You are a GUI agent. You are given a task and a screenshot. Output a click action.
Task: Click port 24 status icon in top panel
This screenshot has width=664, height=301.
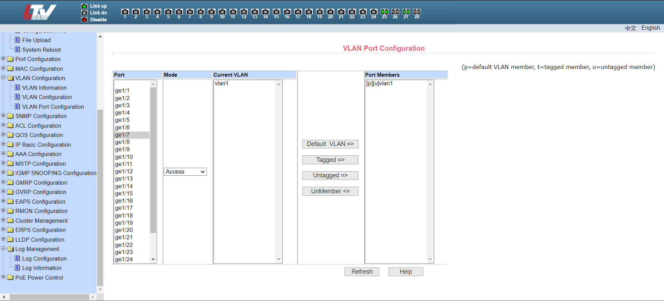tap(374, 12)
